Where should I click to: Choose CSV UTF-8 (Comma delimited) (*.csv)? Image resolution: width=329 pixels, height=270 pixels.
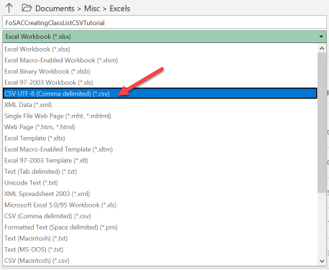160,93
